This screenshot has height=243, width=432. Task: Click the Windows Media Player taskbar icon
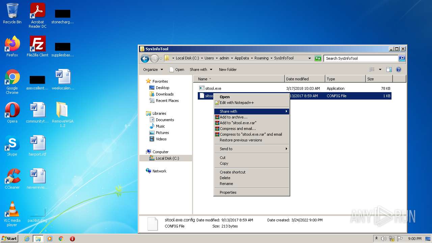click(x=50, y=239)
